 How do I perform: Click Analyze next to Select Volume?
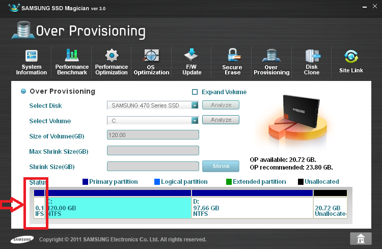221,120
